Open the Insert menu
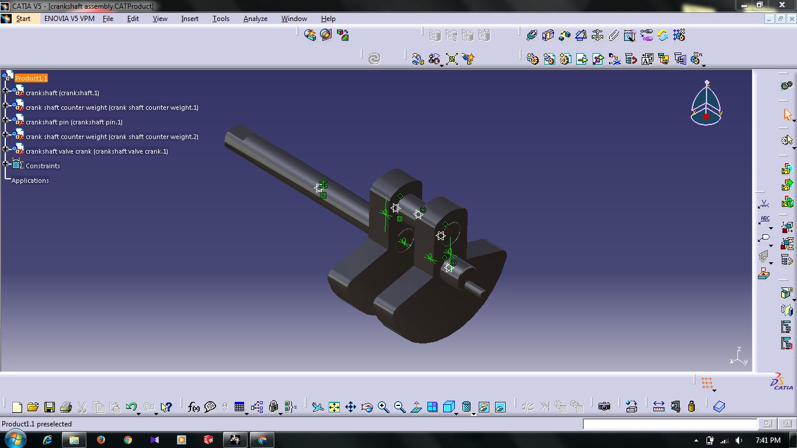Screen dimensions: 797x448 (190, 19)
